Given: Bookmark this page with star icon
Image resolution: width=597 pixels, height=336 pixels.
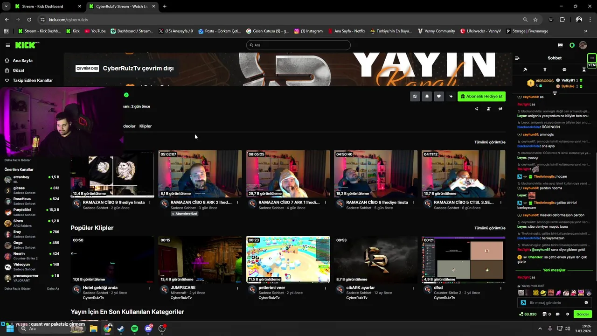Looking at the screenshot, I should coord(535,20).
